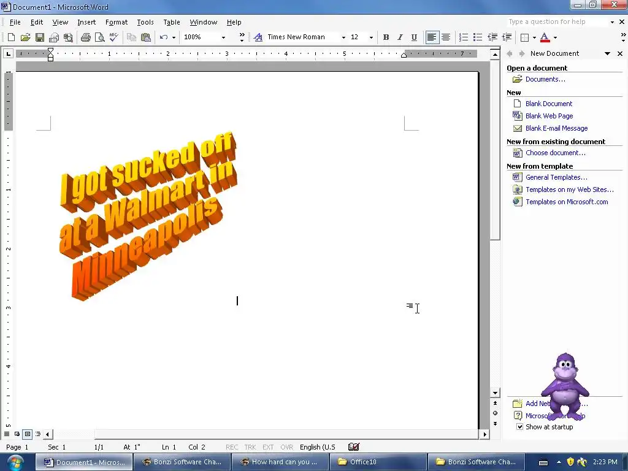Click Choose document... link
This screenshot has height=471, width=628.
[555, 153]
